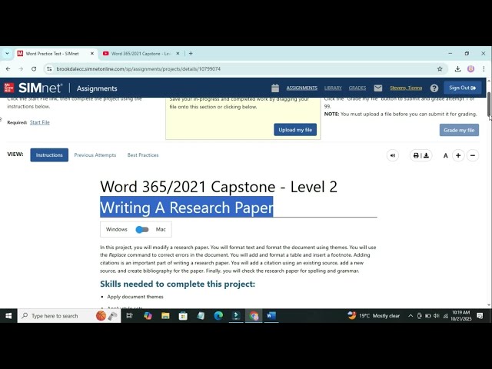Open volume control in system tray

436,316
